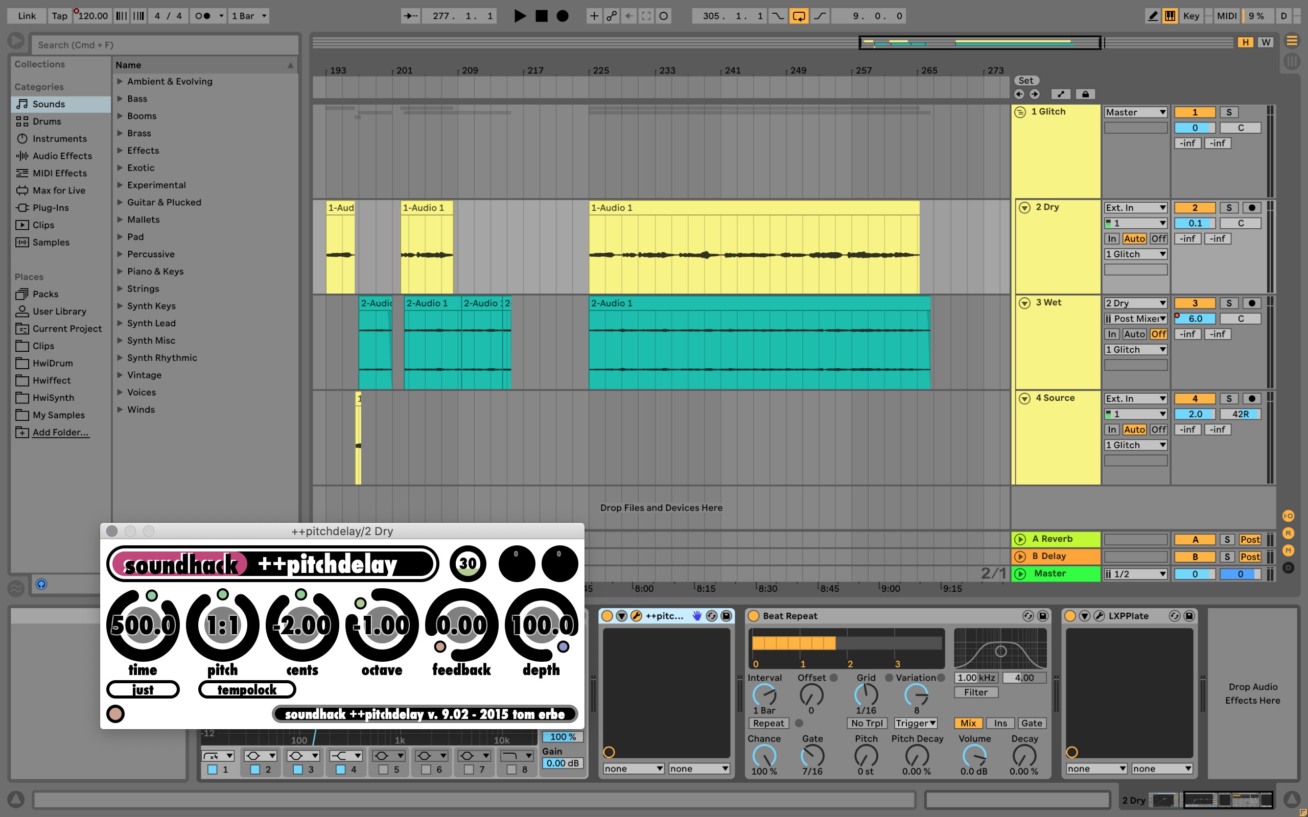The height and width of the screenshot is (817, 1308).
Task: Toggle Beat Repeat device on/off
Action: (754, 616)
